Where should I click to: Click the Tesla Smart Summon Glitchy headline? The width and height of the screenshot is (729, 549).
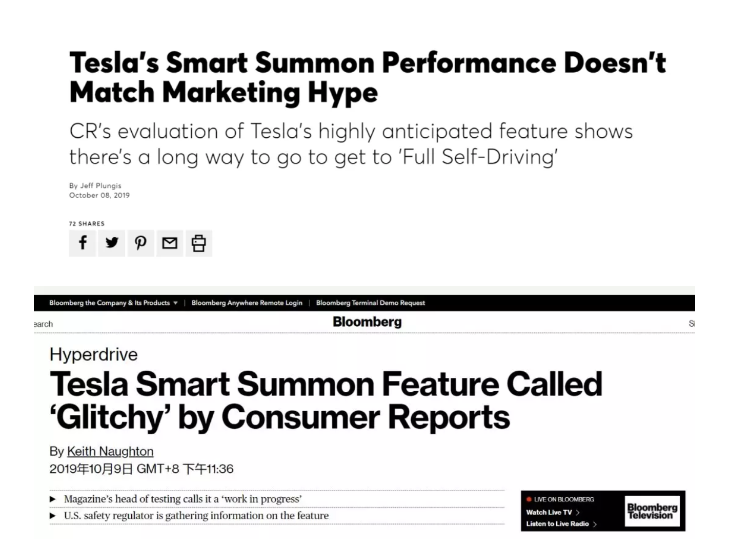[326, 400]
